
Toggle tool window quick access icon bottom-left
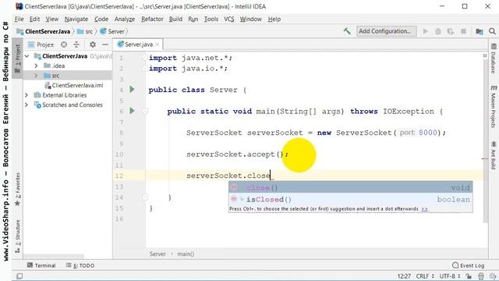(x=19, y=276)
